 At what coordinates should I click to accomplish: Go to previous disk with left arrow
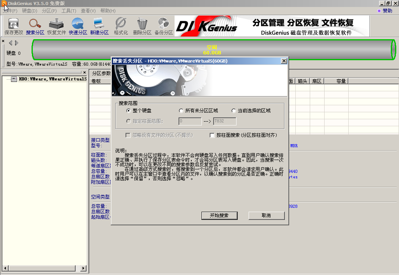click(x=11, y=43)
